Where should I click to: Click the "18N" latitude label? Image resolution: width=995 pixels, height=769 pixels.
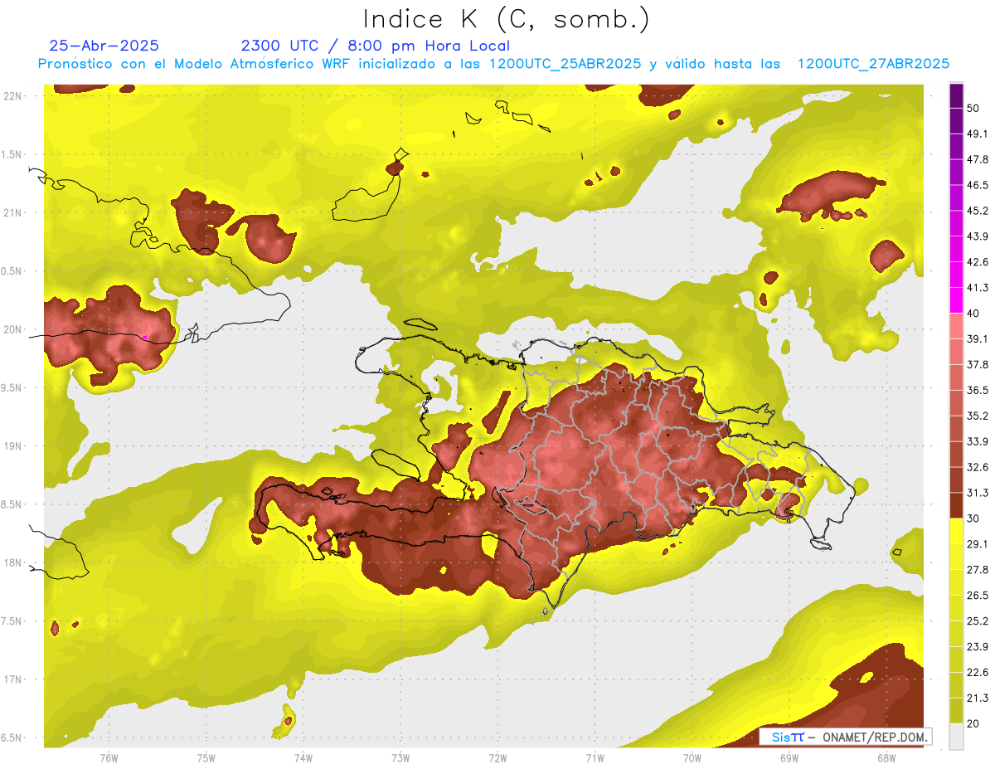point(13,562)
